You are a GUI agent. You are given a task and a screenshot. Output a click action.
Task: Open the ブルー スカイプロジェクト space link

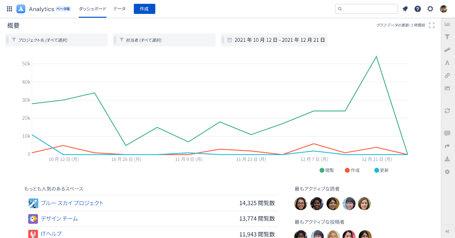click(x=72, y=203)
